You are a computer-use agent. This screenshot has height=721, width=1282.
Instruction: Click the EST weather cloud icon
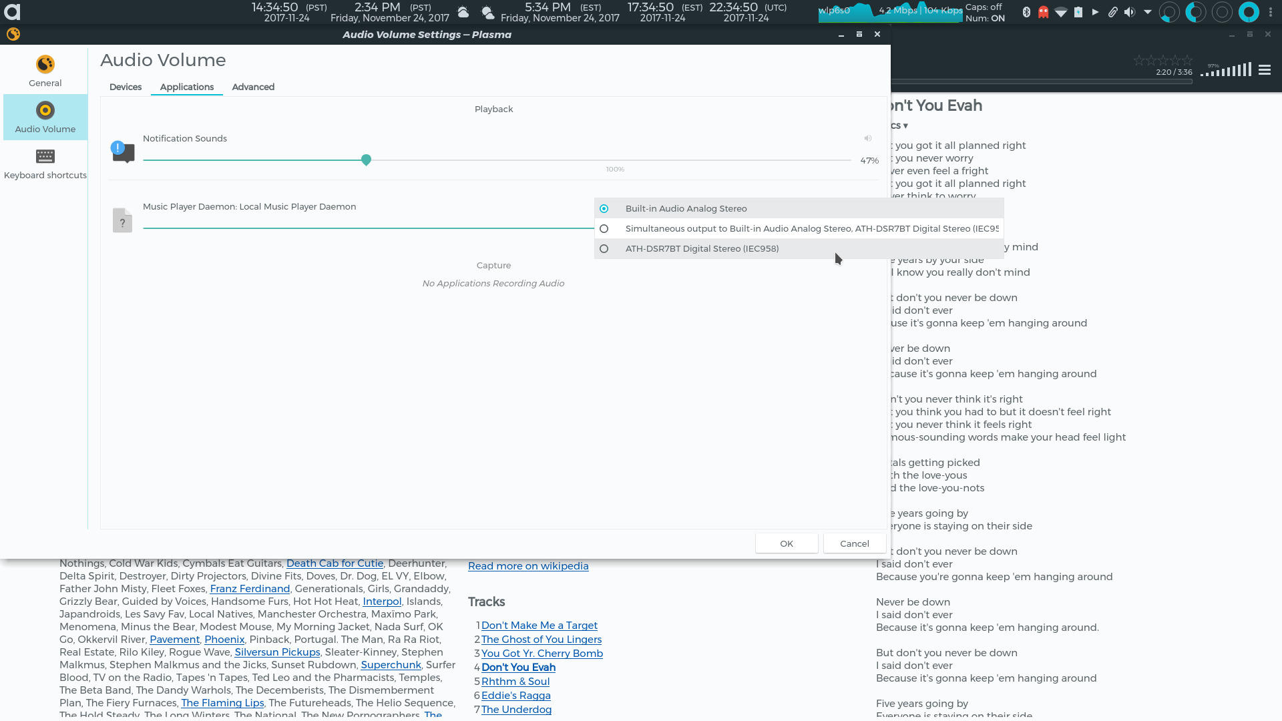(x=487, y=12)
